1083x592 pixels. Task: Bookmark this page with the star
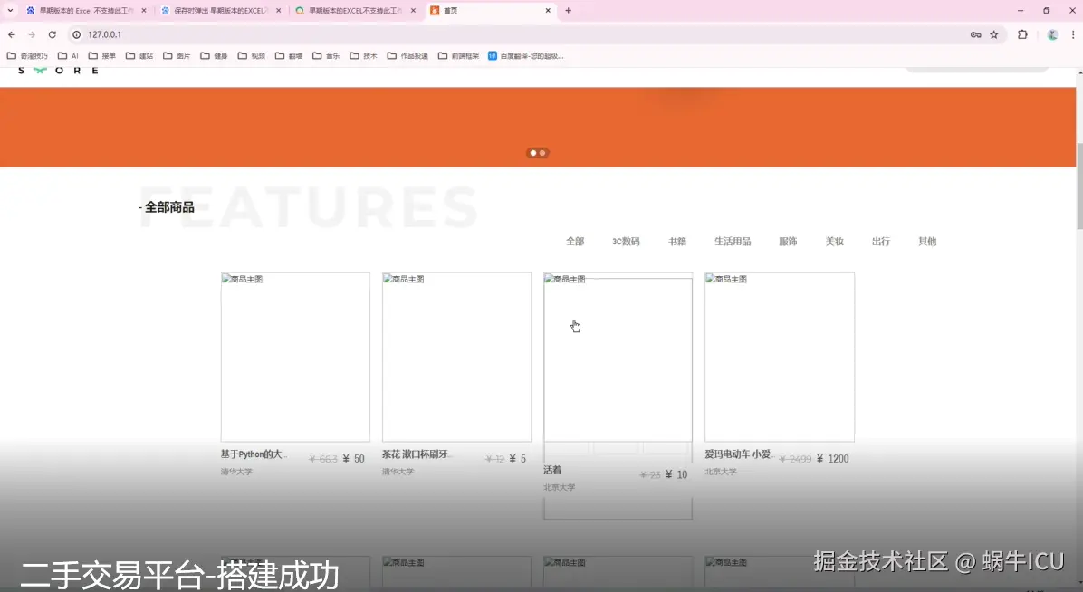(994, 34)
